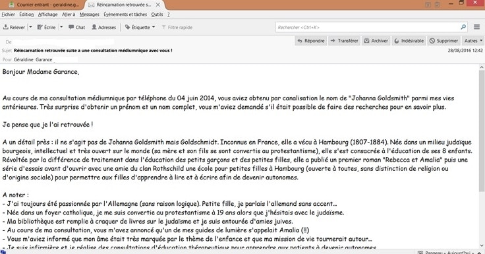Click the Relever messages button
The height and width of the screenshot is (254, 485).
click(14, 27)
